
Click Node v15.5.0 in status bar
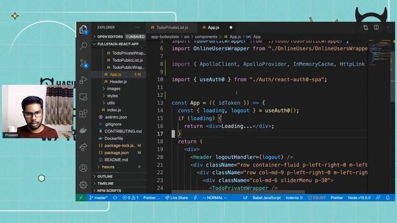359,198
